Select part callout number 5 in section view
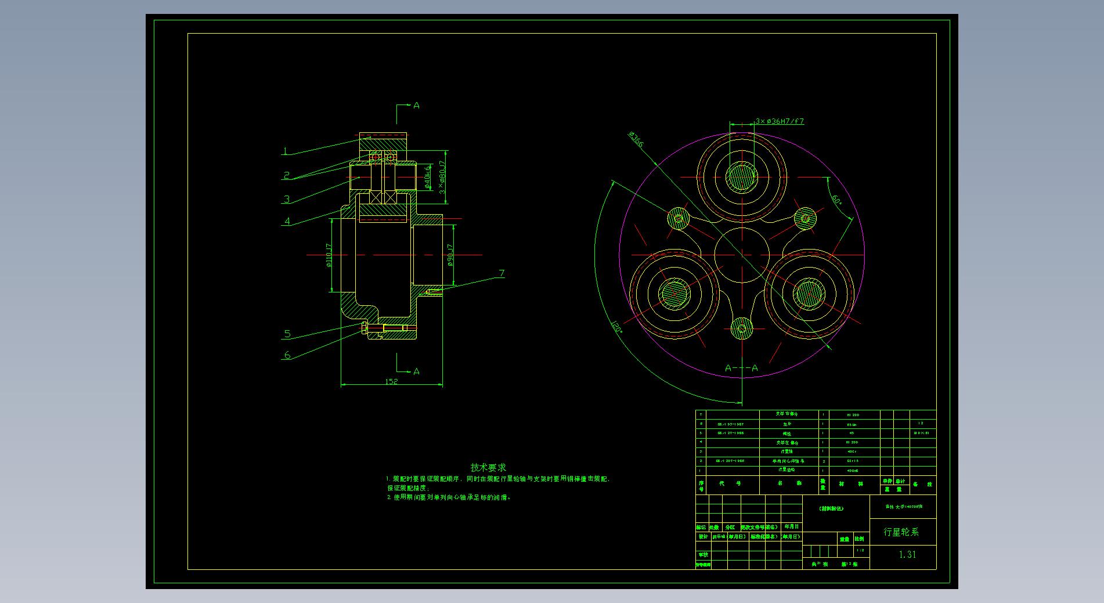The image size is (1104, 603). 287,334
